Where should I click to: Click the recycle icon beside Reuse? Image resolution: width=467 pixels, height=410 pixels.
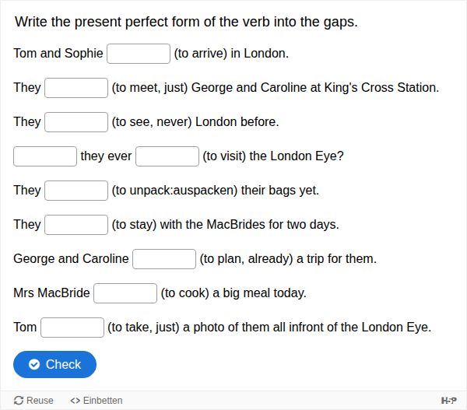[x=19, y=400]
